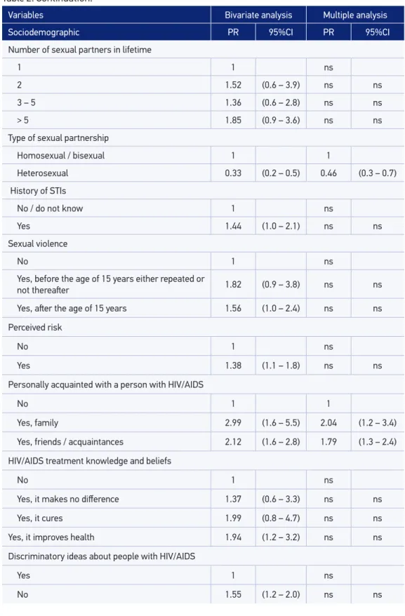
Task: Click the Yes, after the age of 15 years row
Action: 203,309
